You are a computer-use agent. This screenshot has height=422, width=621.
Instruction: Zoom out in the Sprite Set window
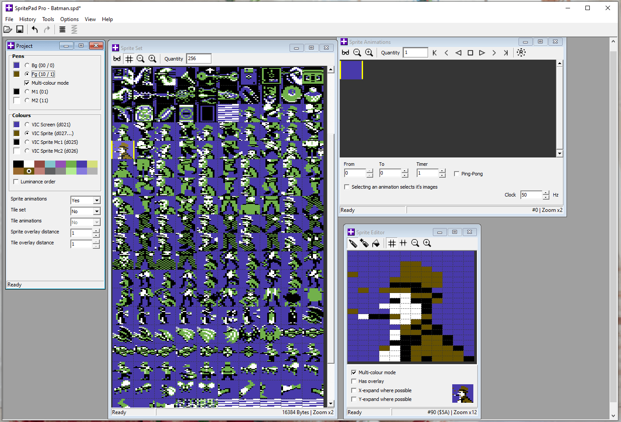141,59
